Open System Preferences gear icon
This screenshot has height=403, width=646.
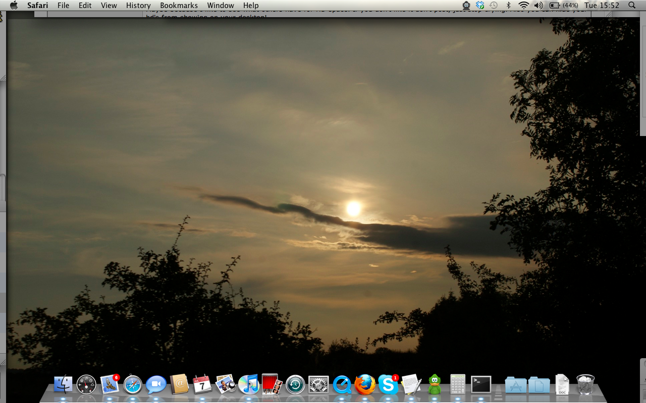pyautogui.click(x=318, y=385)
